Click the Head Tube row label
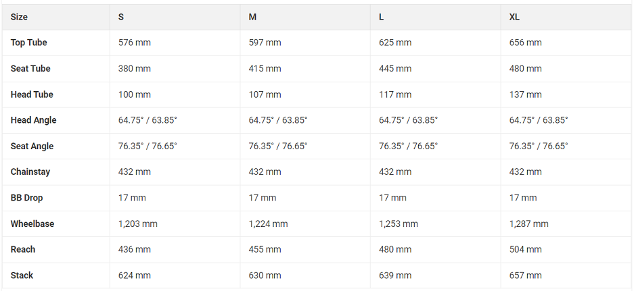The width and height of the screenshot is (636, 291). pos(32,95)
